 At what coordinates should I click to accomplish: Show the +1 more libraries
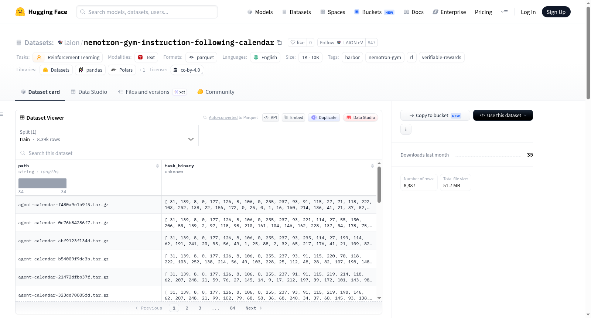click(142, 70)
